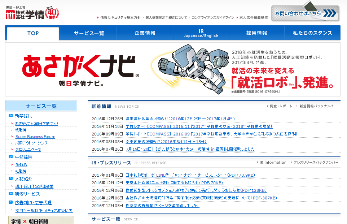Select the 私たちのスタンス tab
347x224 pixels.
(312, 33)
